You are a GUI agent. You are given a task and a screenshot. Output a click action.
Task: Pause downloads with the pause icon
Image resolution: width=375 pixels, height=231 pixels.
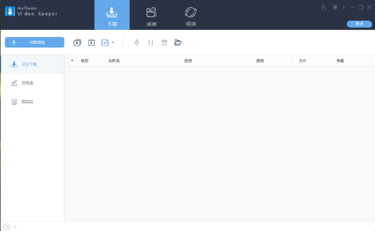[x=151, y=43]
